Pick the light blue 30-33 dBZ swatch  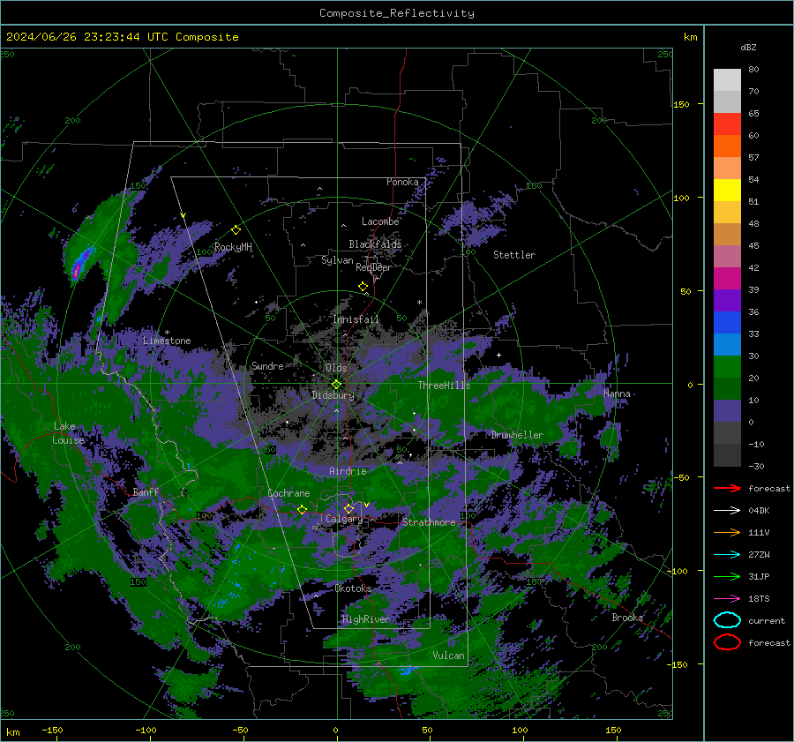tap(727, 344)
